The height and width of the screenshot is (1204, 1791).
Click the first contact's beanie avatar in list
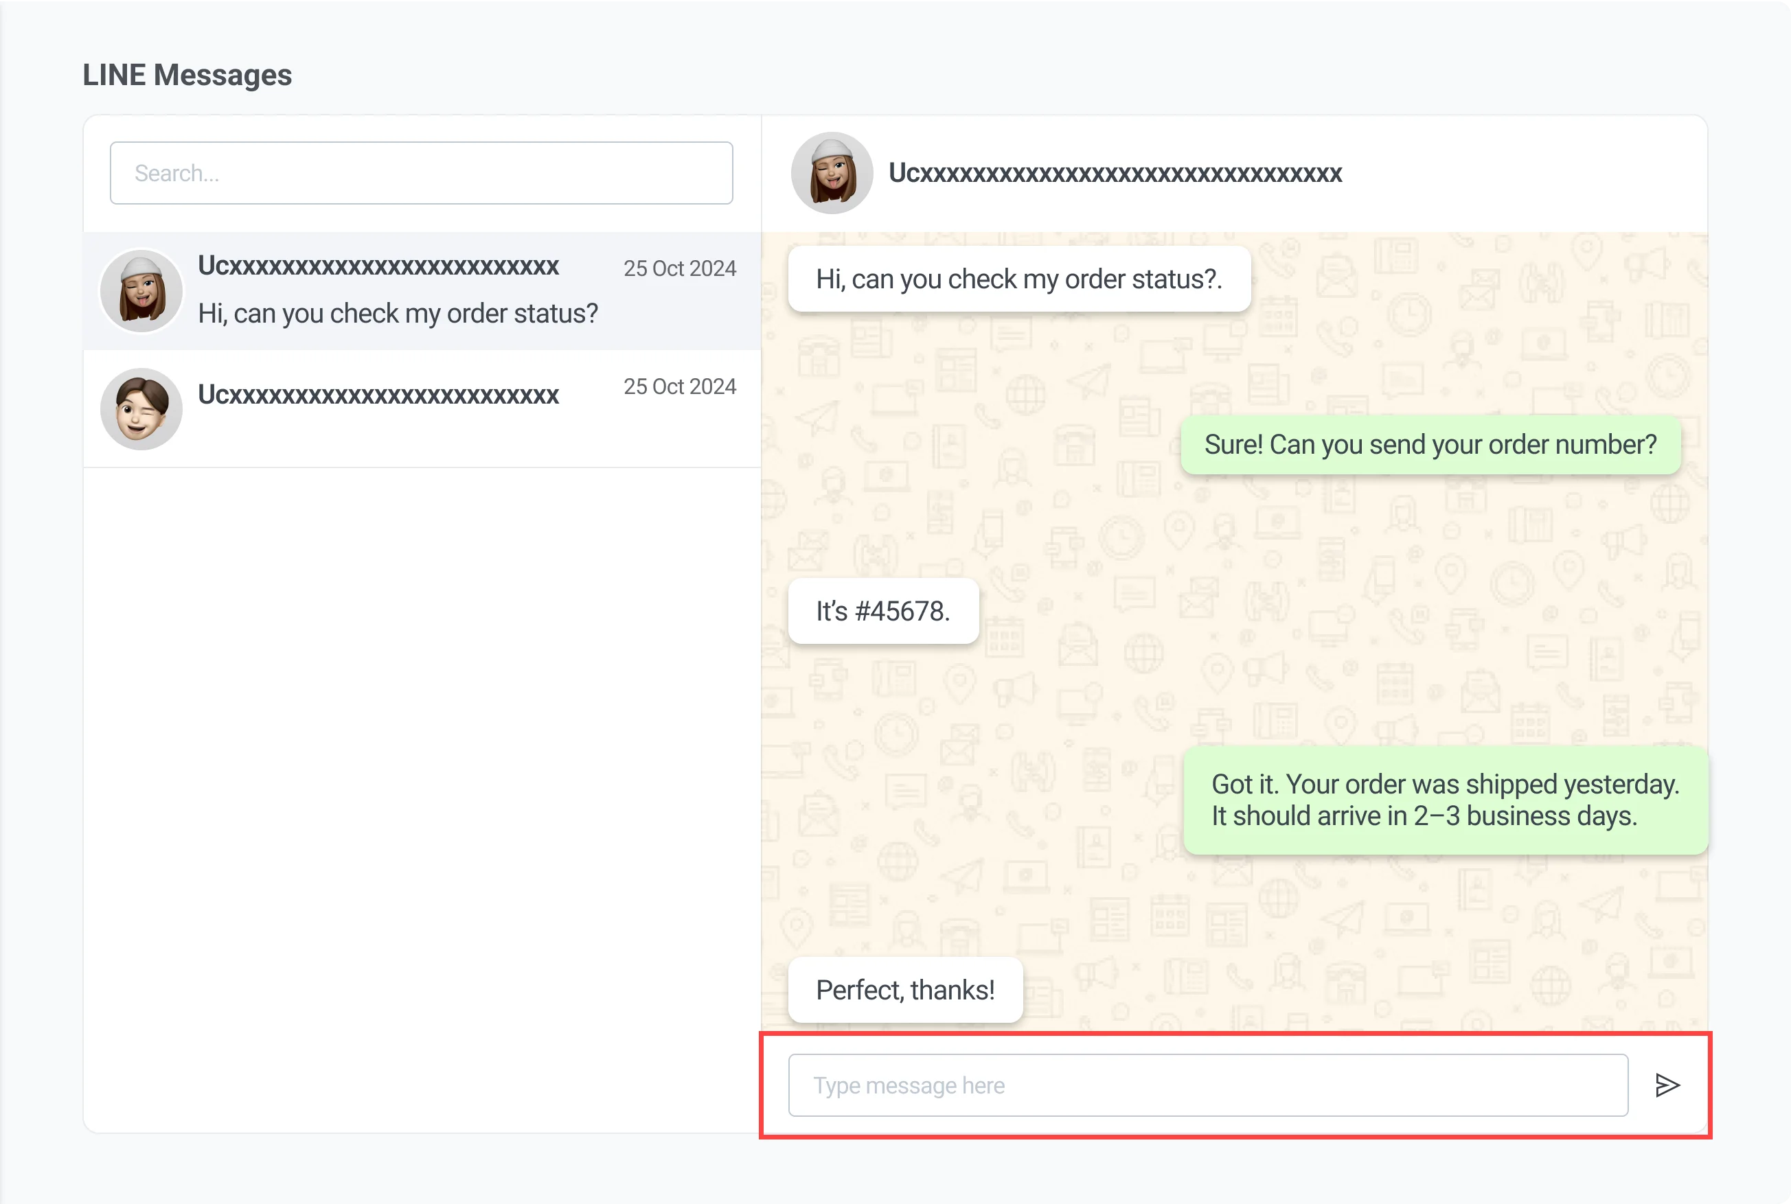point(141,291)
